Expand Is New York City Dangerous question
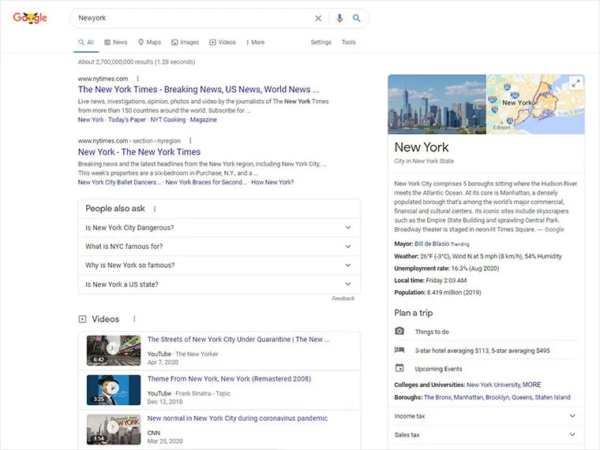The image size is (600, 450). click(x=219, y=228)
